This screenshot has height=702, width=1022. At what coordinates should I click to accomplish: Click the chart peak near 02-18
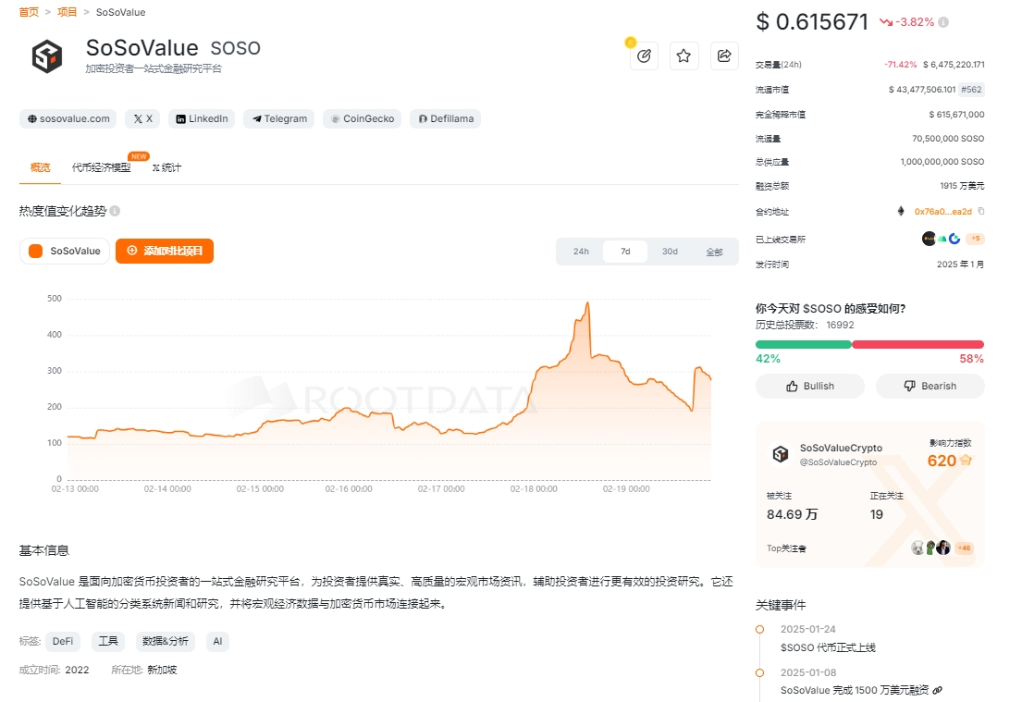tap(587, 303)
